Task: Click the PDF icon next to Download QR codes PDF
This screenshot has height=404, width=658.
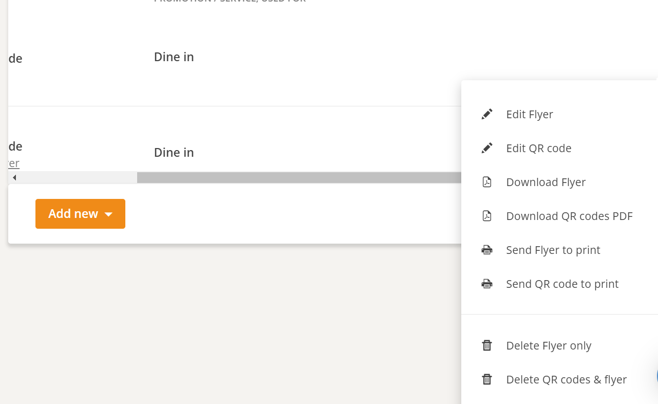Action: (x=487, y=216)
